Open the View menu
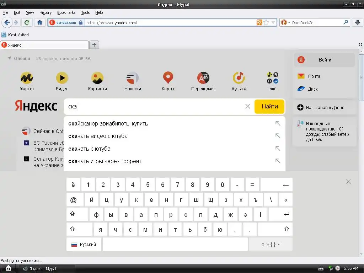This screenshot has height=273, width=364. 30,12
